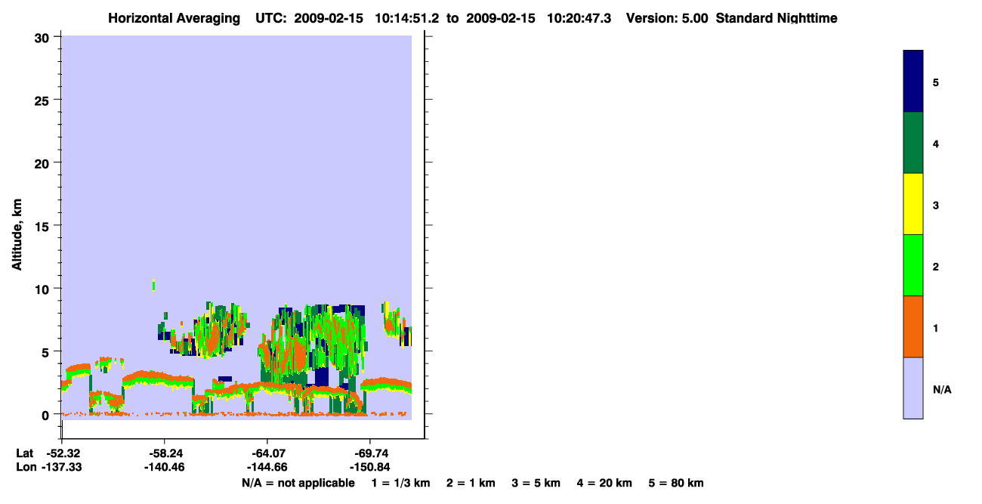
Task: Click the '20' altitude tick label
Action: (x=44, y=162)
